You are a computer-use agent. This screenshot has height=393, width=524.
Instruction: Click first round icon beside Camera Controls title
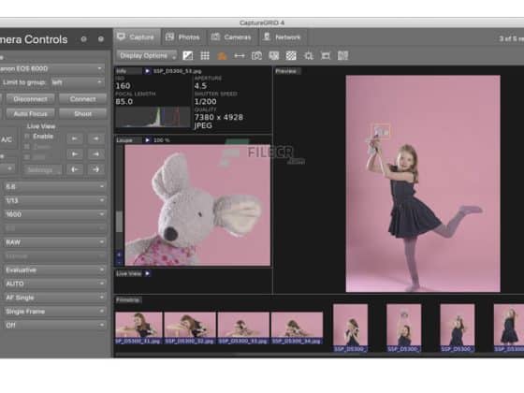84,39
